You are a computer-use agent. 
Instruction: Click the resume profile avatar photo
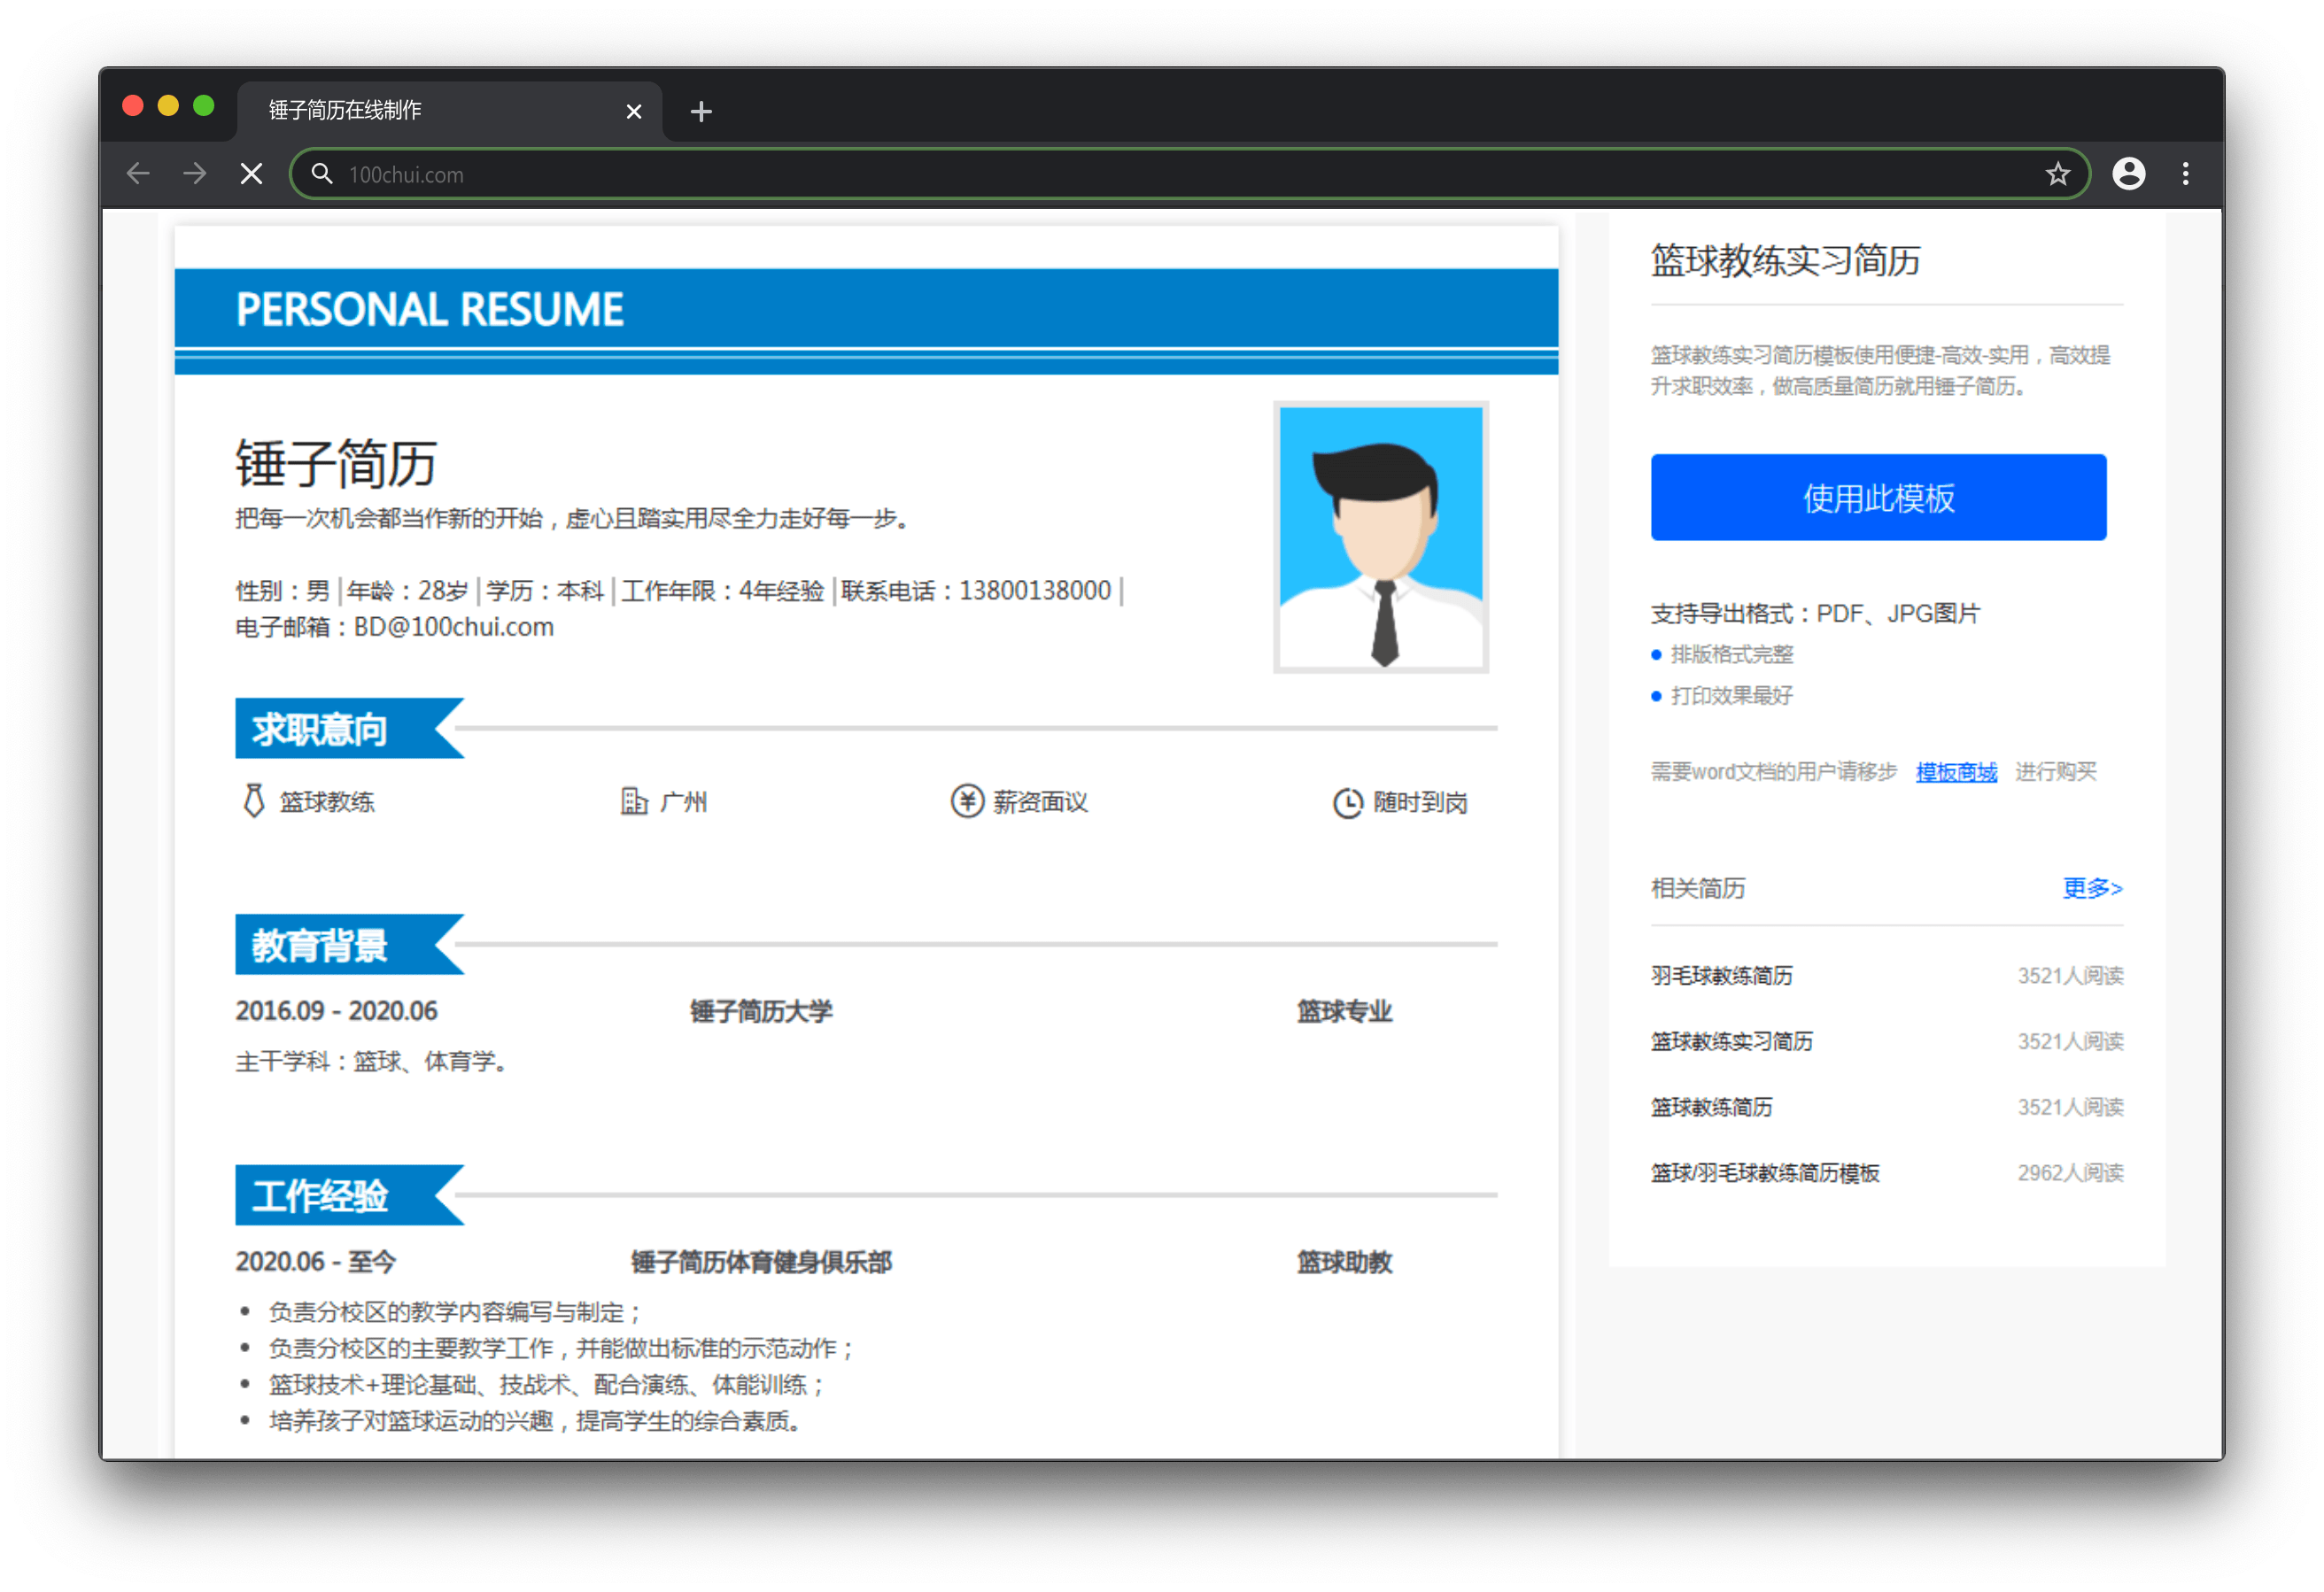[1380, 537]
